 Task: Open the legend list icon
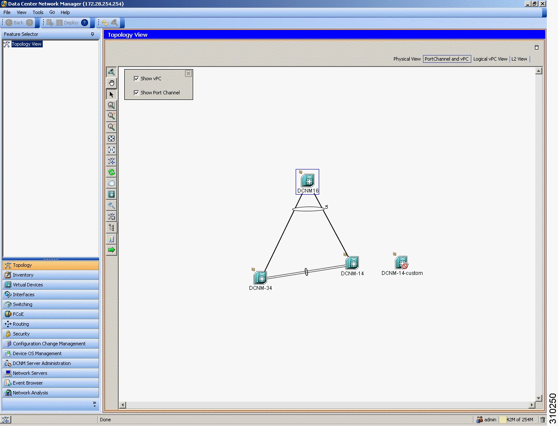112,239
